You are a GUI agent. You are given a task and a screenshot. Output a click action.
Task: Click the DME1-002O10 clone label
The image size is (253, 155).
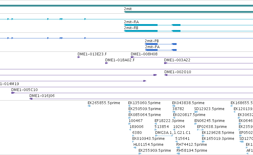(178, 72)
